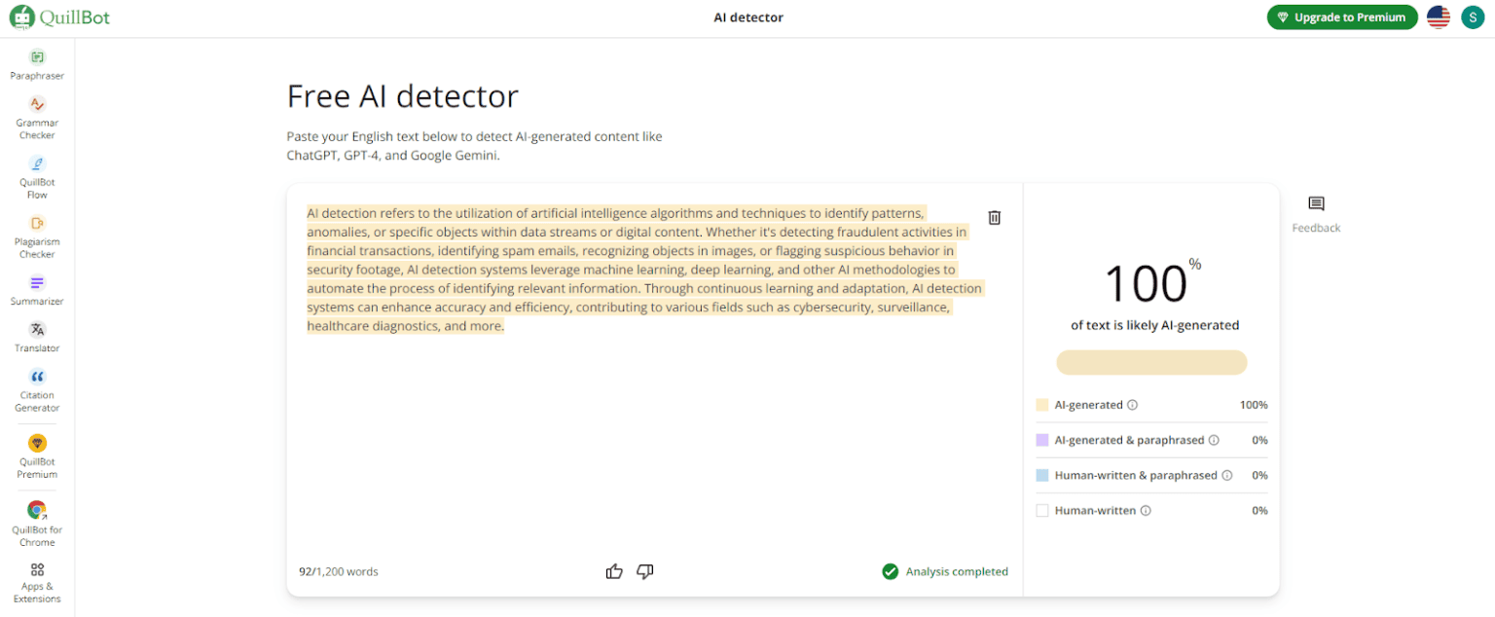Click info icon next to Human-written
1495x617 pixels.
coord(1146,511)
